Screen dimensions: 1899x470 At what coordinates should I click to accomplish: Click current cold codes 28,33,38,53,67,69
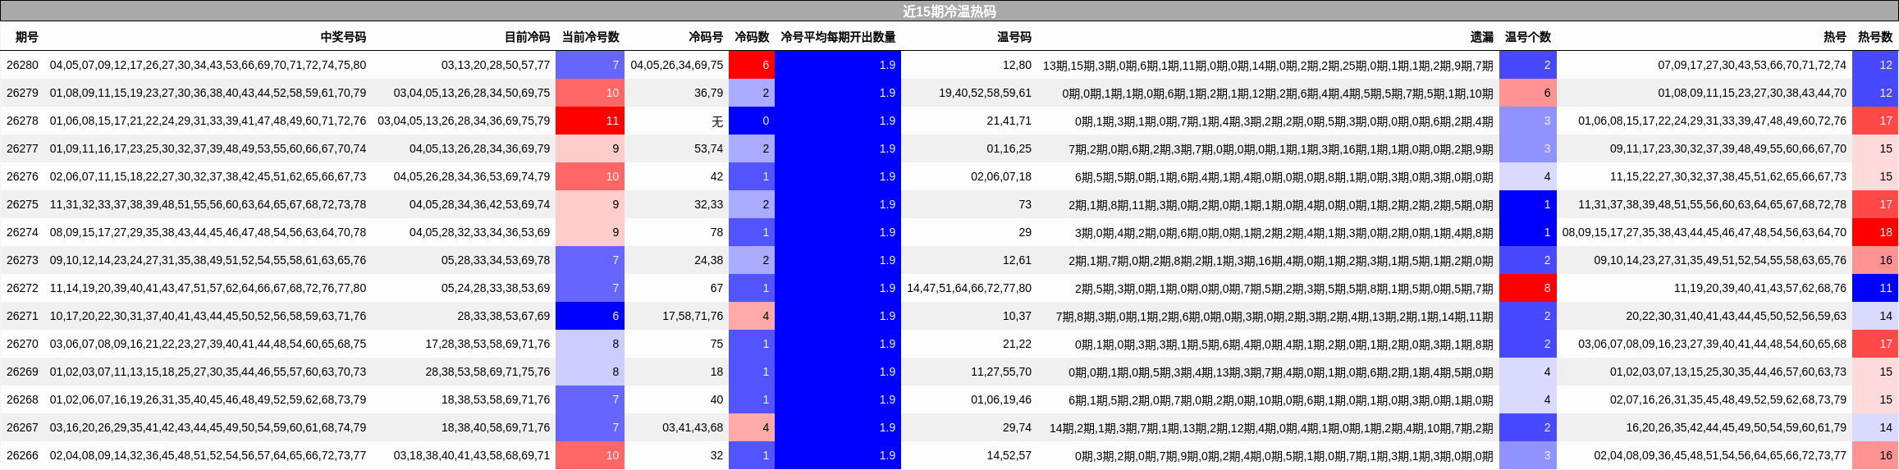tap(504, 316)
